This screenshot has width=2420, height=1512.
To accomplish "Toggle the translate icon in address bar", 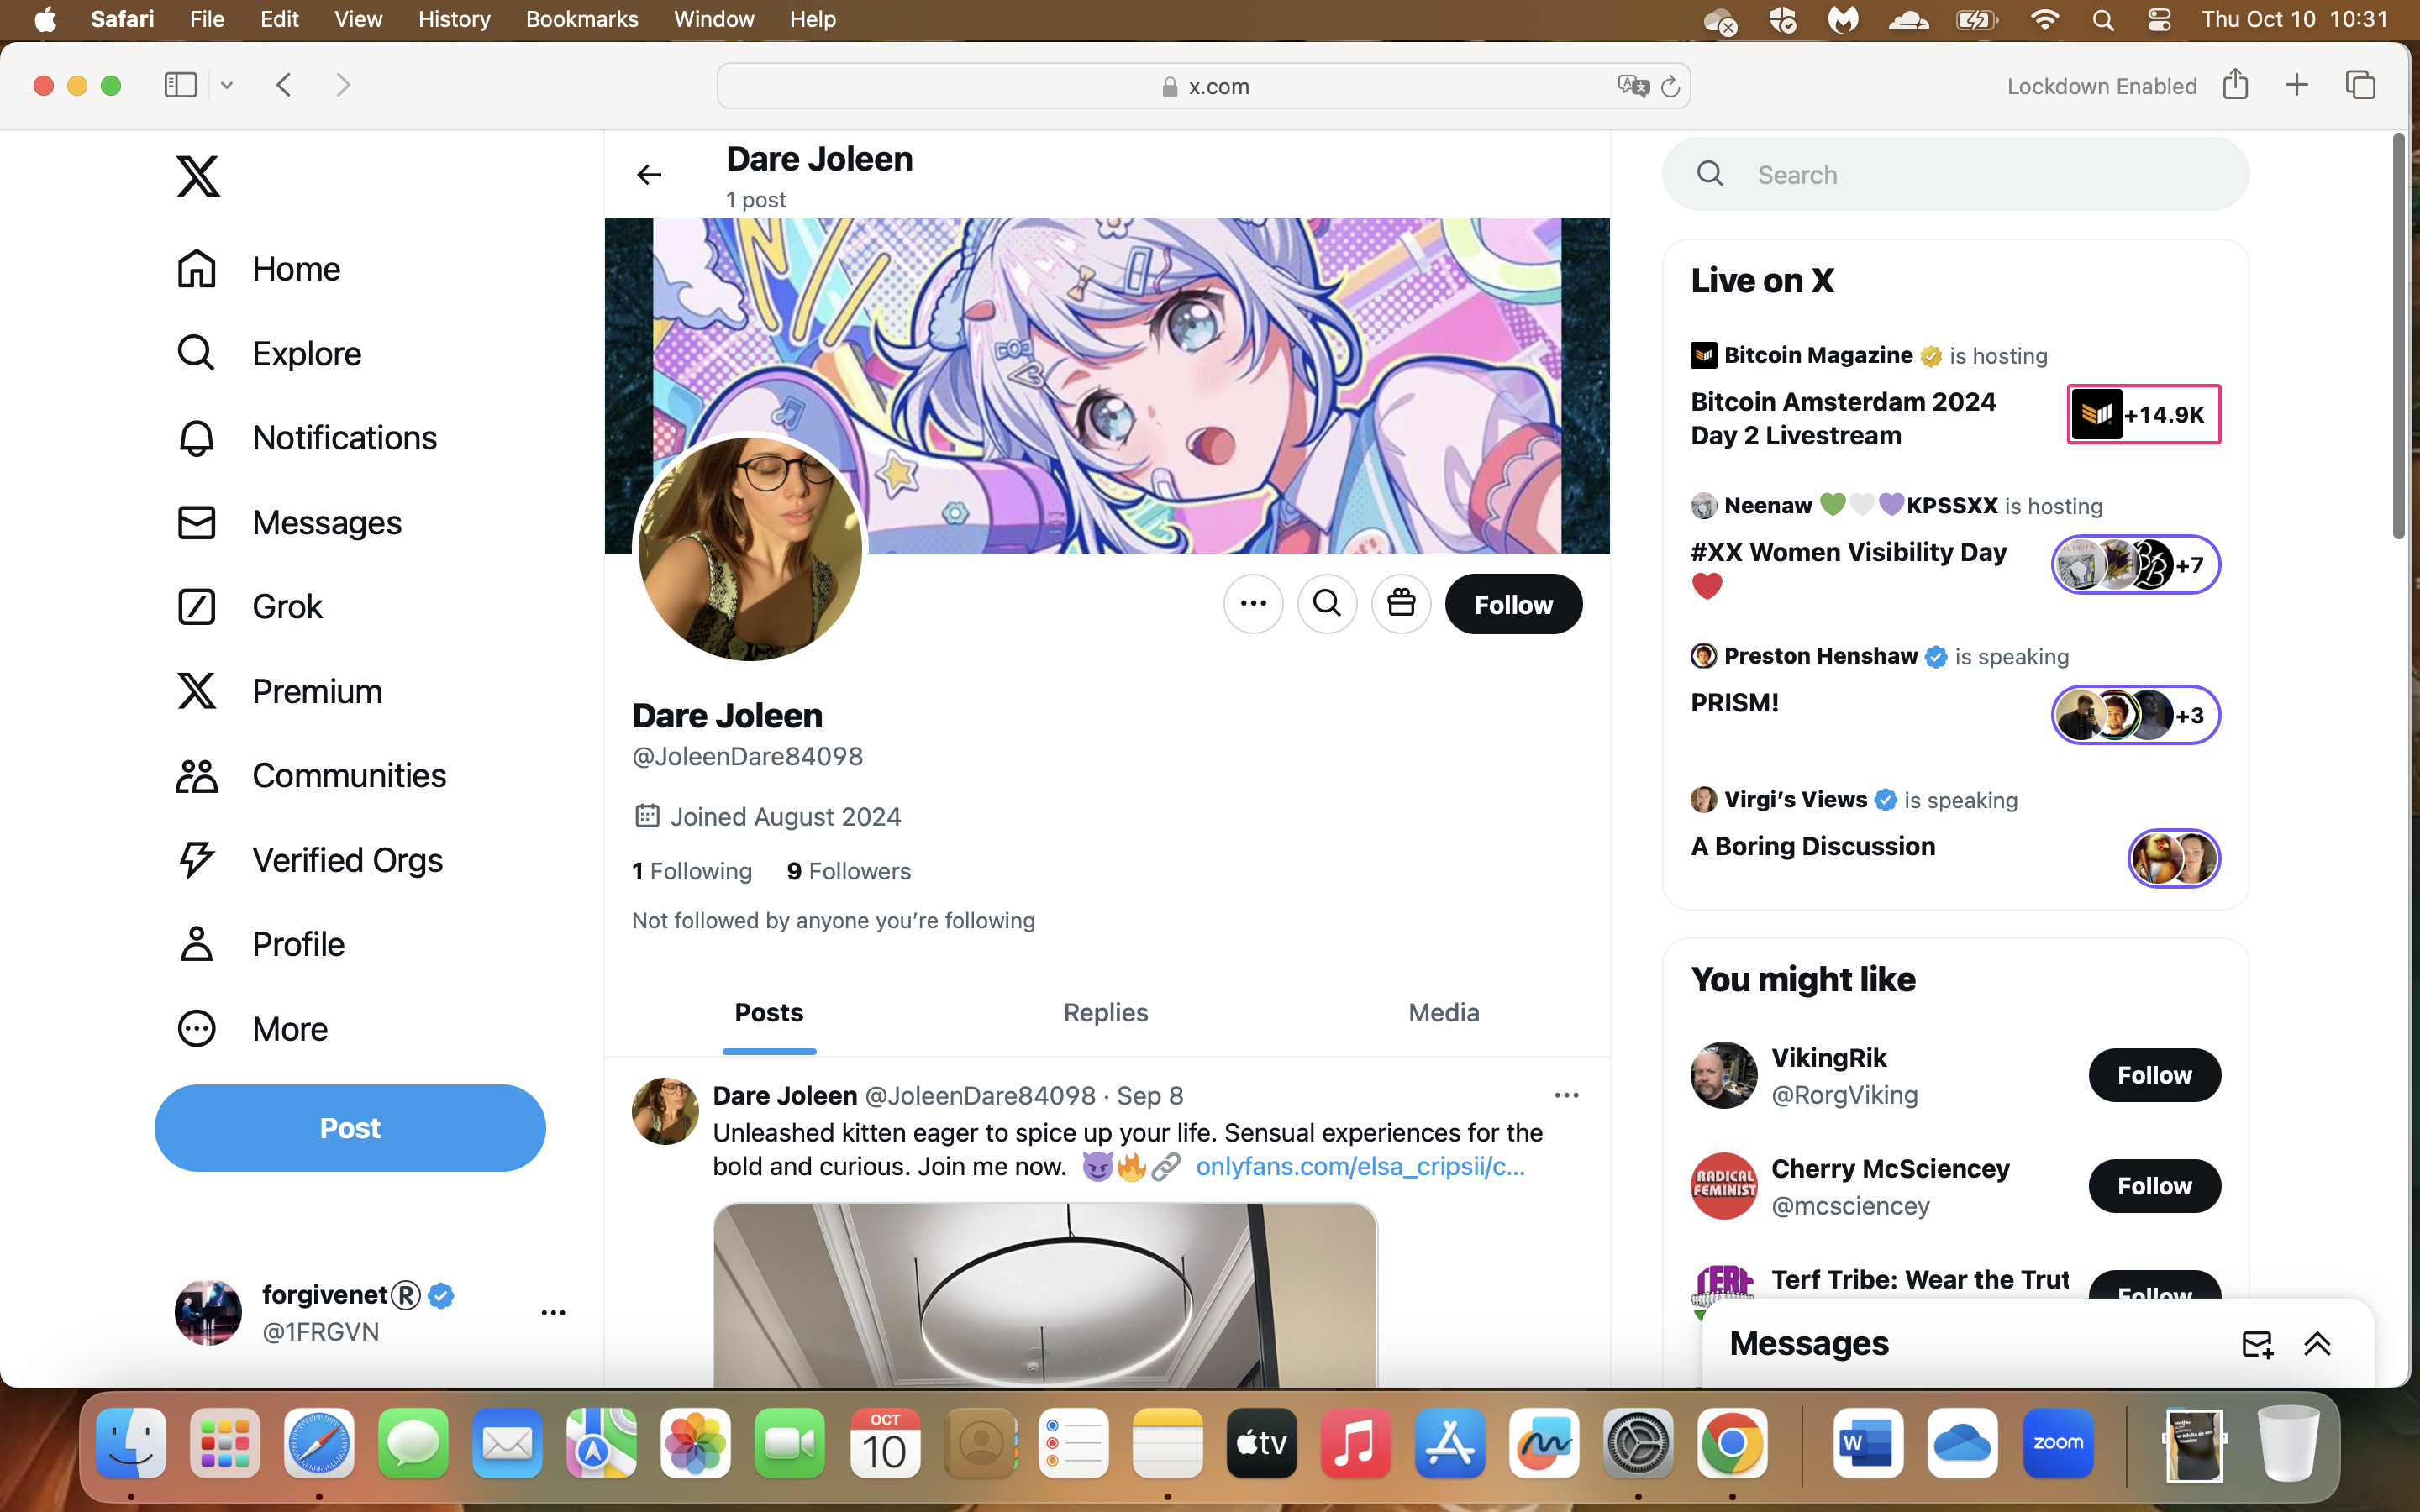I will (x=1632, y=86).
